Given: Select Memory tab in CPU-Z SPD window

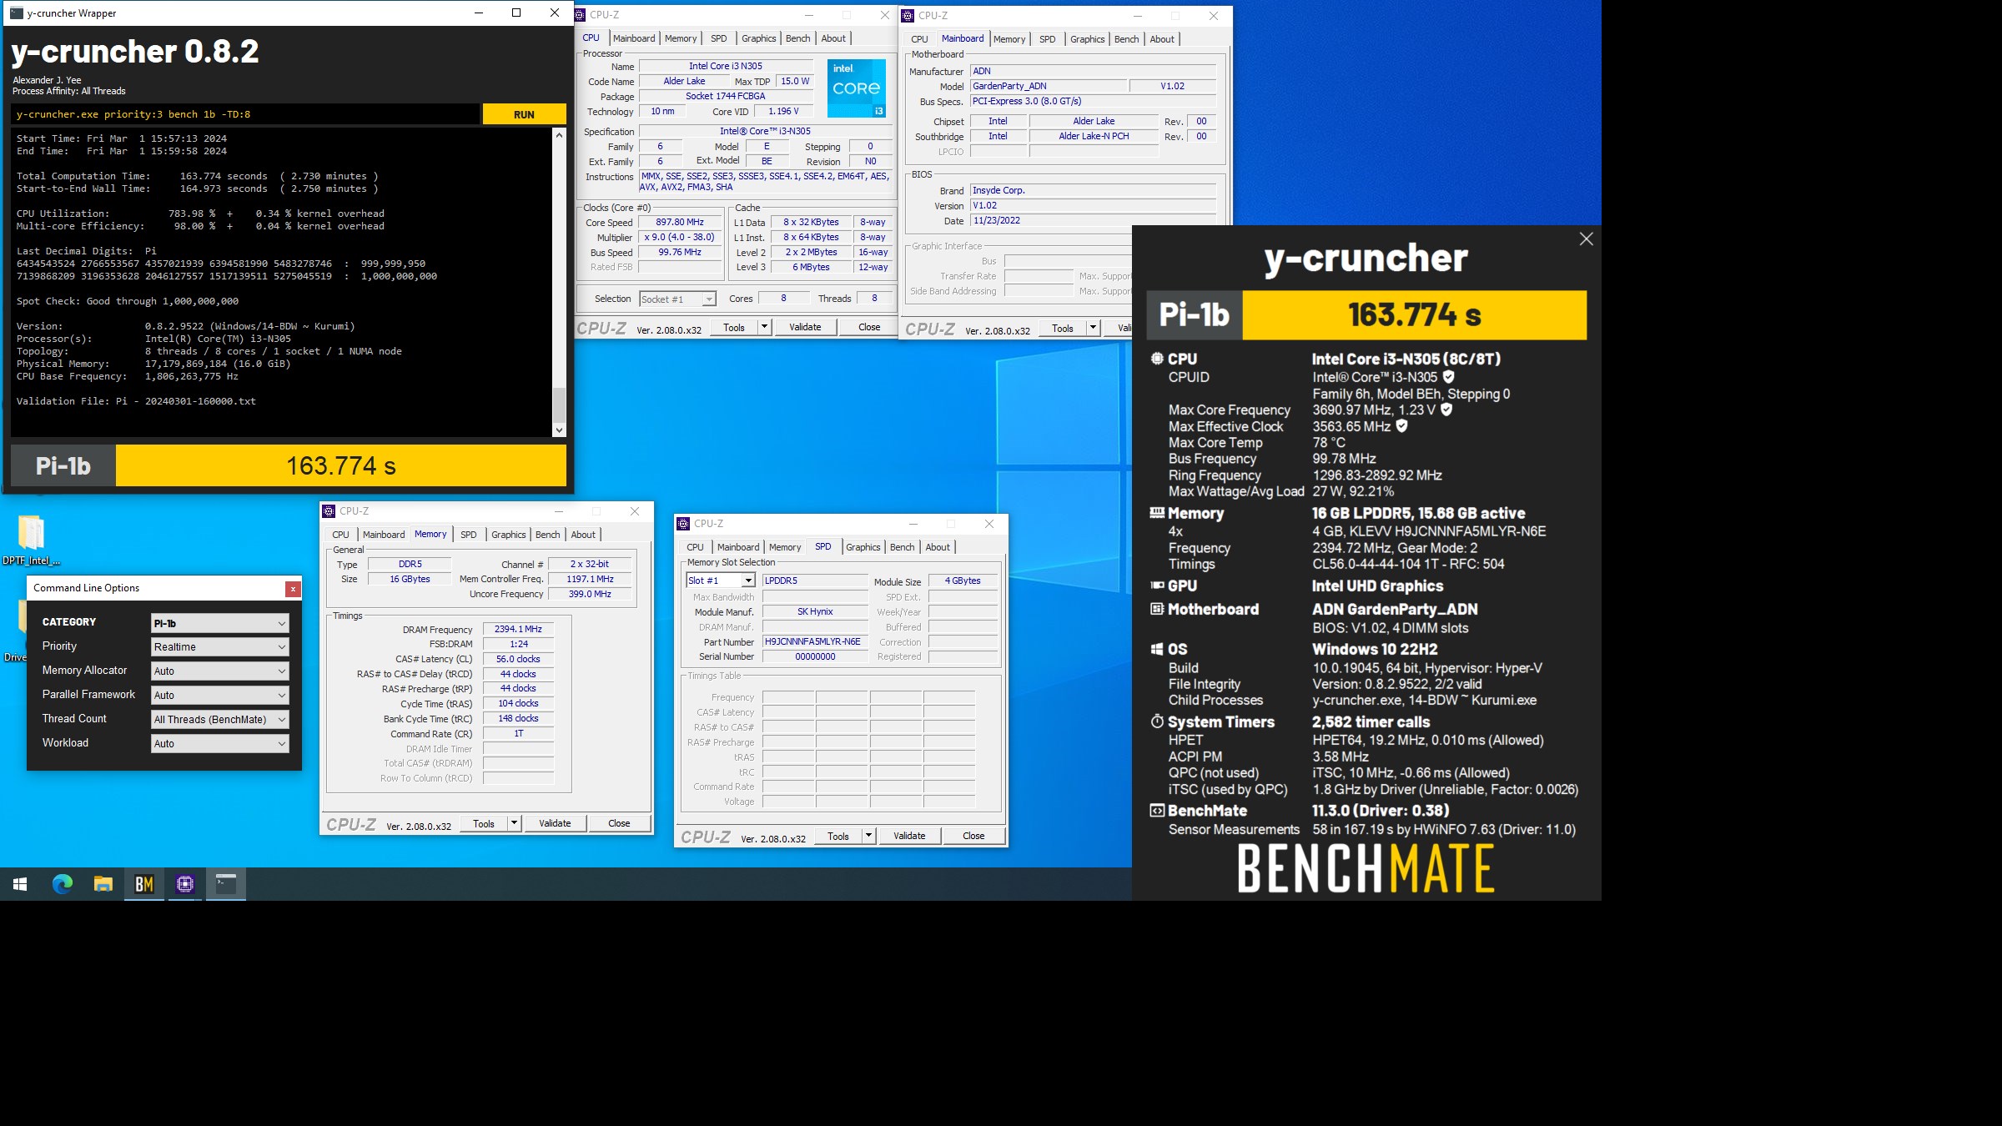Looking at the screenshot, I should [785, 547].
